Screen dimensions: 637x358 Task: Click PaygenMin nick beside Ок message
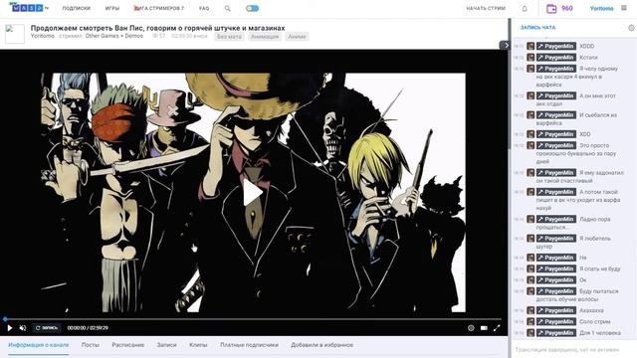click(x=556, y=280)
